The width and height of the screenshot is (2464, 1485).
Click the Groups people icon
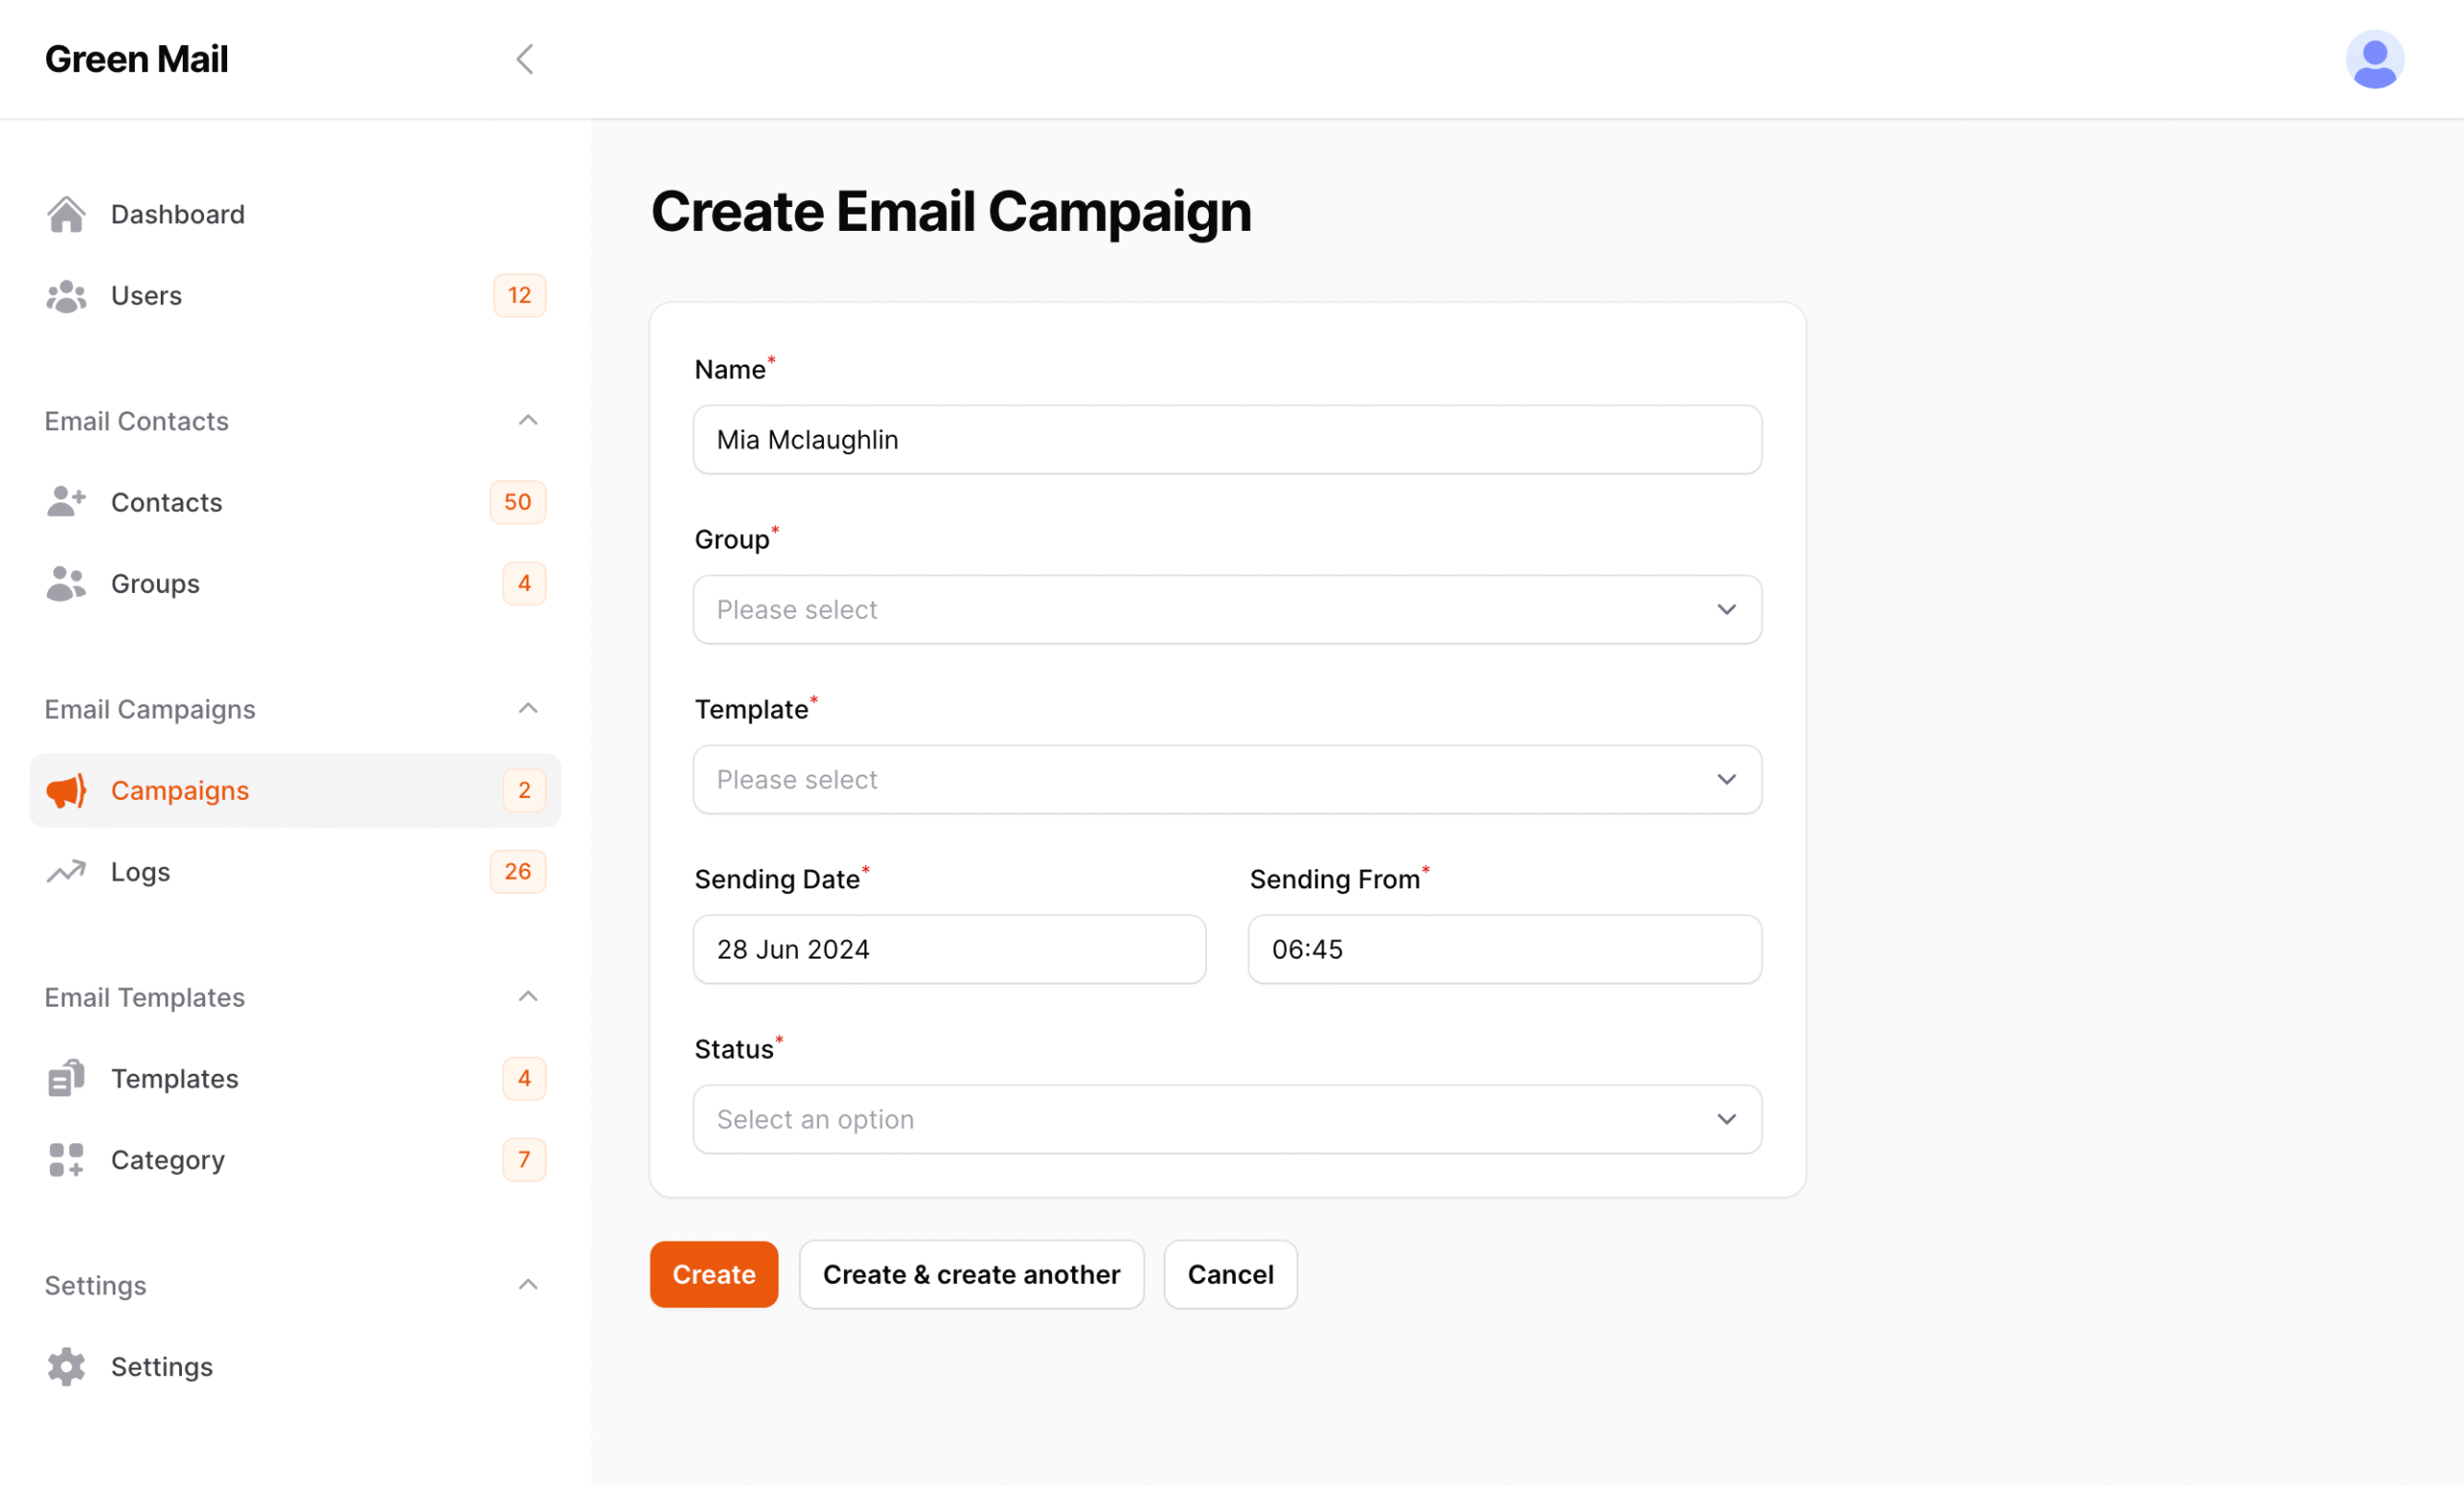(66, 583)
